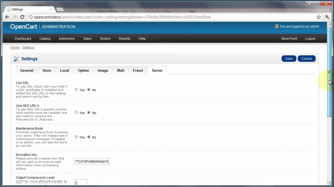Click the Output Compression Level field
The width and height of the screenshot is (334, 187).
pyautogui.click(x=81, y=182)
